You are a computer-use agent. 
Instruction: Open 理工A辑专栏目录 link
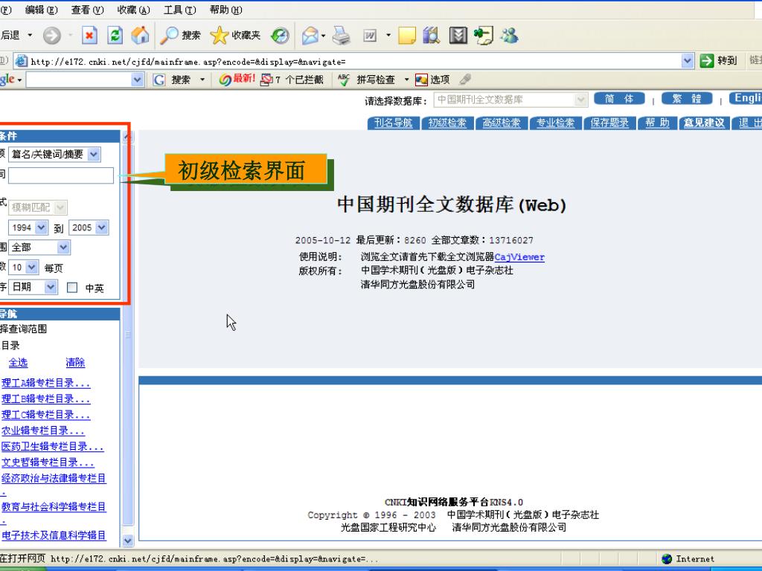(45, 383)
